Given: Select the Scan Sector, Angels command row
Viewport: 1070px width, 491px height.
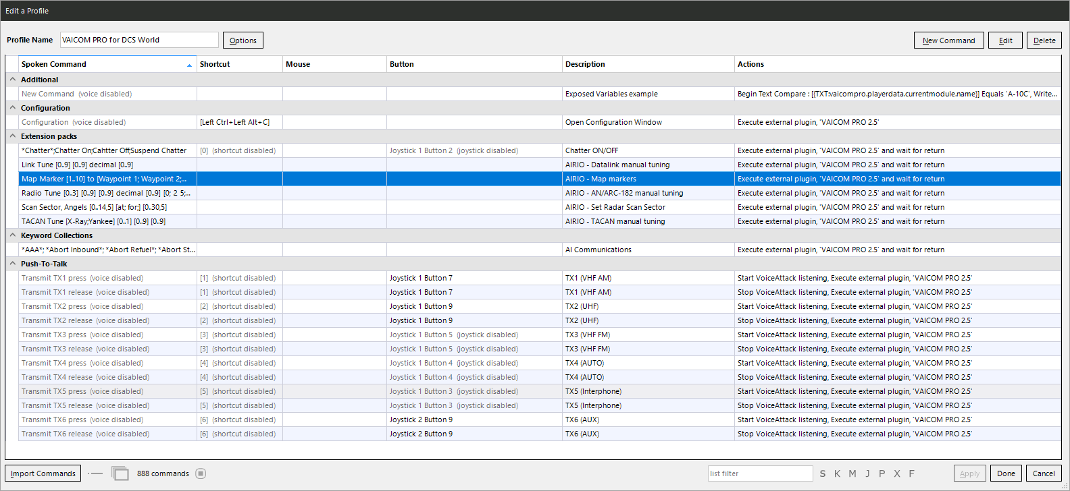Looking at the screenshot, I should pyautogui.click(x=540, y=207).
